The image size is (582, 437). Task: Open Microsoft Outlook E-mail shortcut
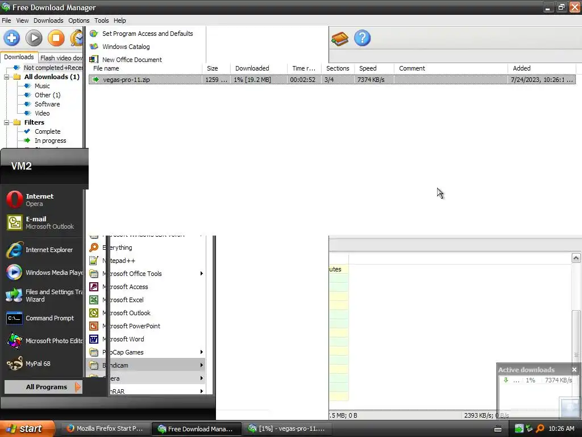(x=43, y=222)
